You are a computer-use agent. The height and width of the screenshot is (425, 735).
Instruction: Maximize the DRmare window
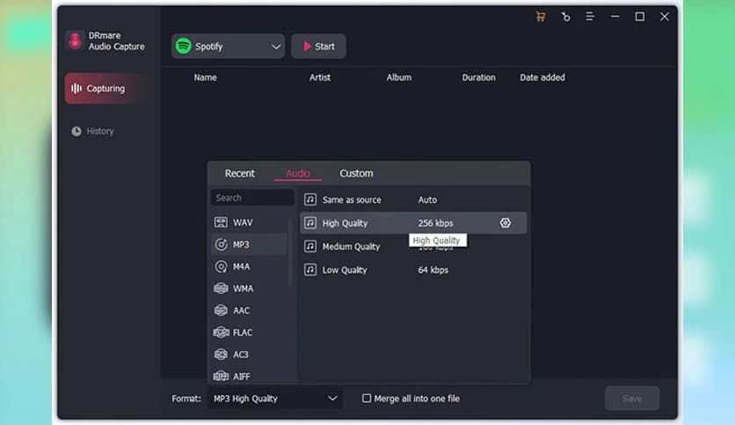pyautogui.click(x=640, y=17)
